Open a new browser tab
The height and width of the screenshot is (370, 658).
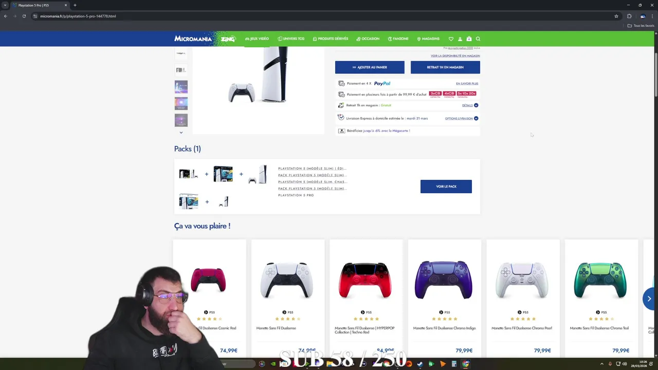75,5
